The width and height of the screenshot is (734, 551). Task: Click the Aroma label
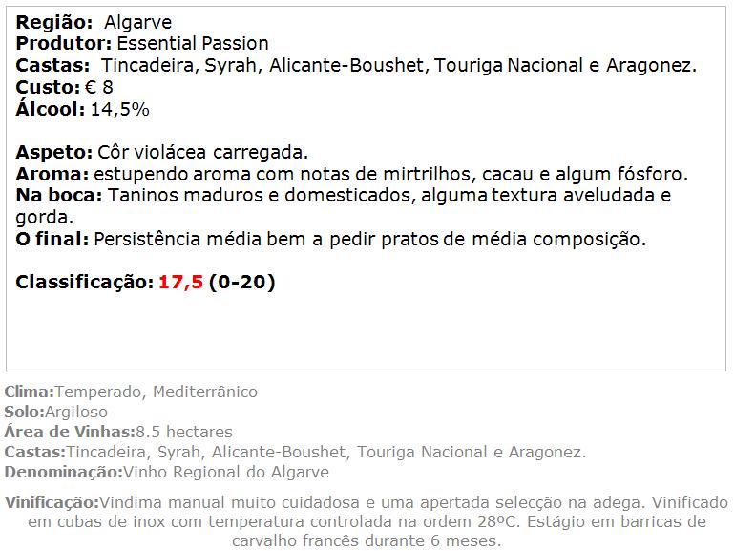pos(52,174)
